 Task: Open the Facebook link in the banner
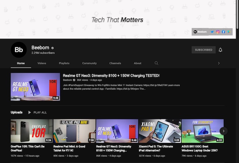click(x=223, y=32)
